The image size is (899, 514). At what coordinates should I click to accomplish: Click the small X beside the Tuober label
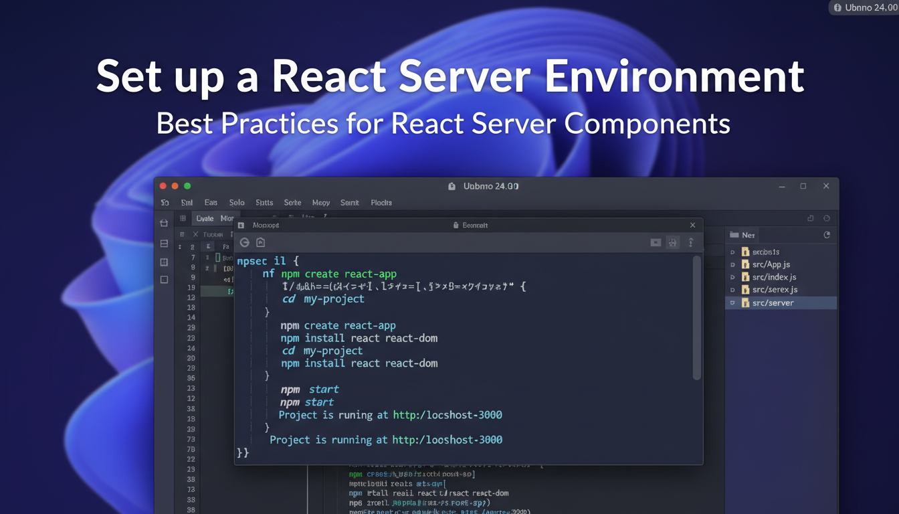pyautogui.click(x=195, y=234)
